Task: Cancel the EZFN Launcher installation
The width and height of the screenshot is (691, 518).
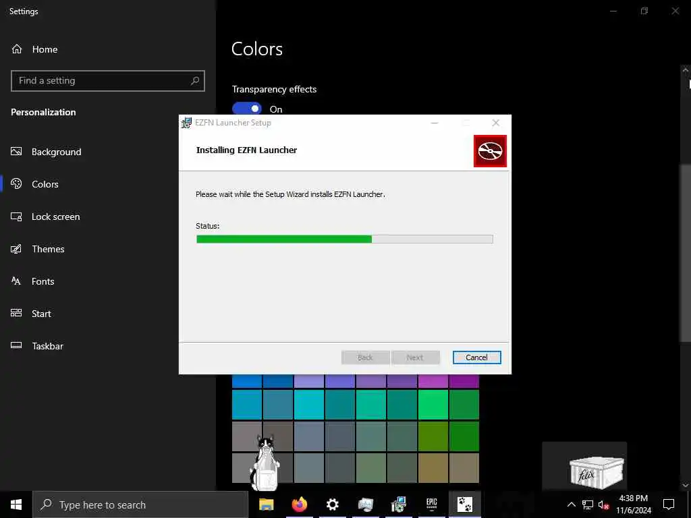Action: 477,357
